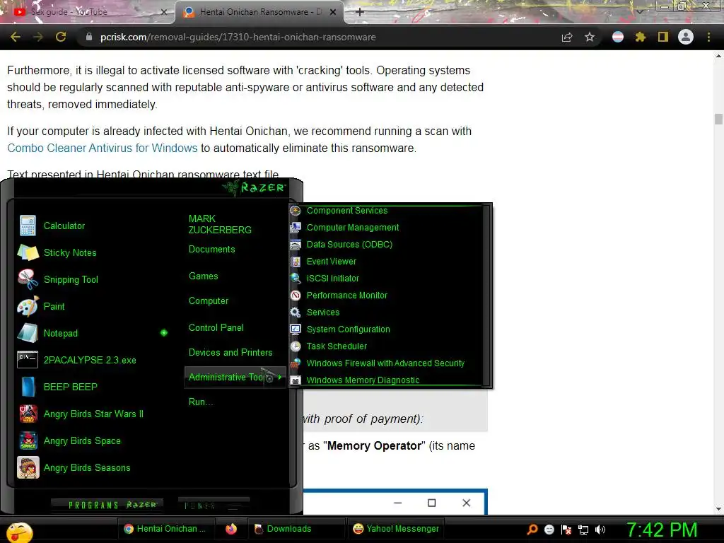Open Component Services icon
724x543 pixels.
tap(296, 211)
